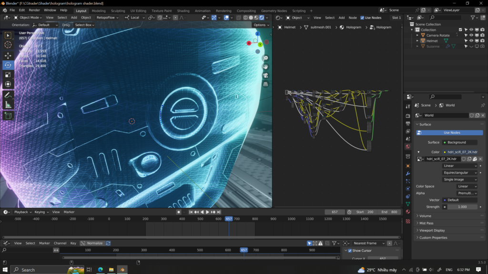Screen dimensions: 488x274
Task: Switch to the Shading workspace tab
Action: coord(183,10)
